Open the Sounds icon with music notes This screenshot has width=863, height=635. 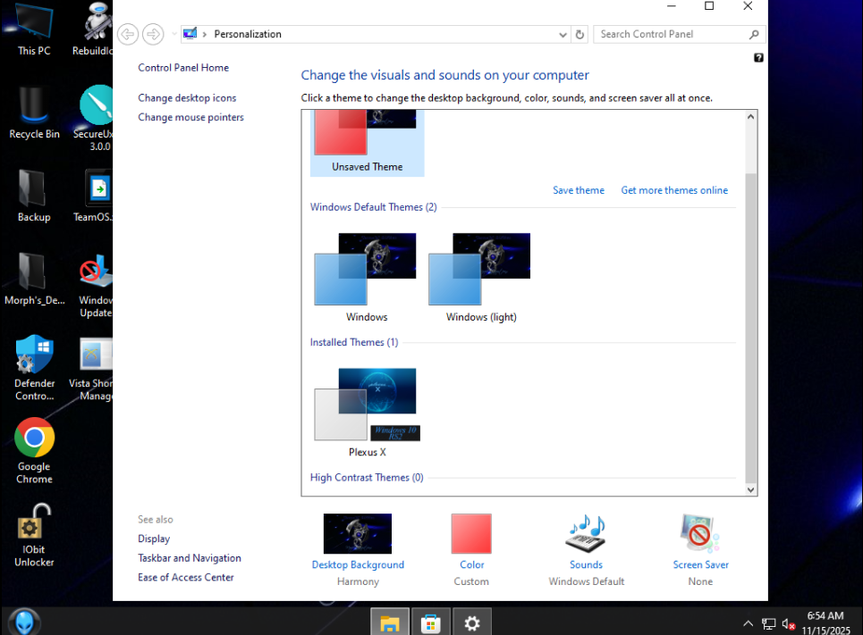click(x=586, y=533)
